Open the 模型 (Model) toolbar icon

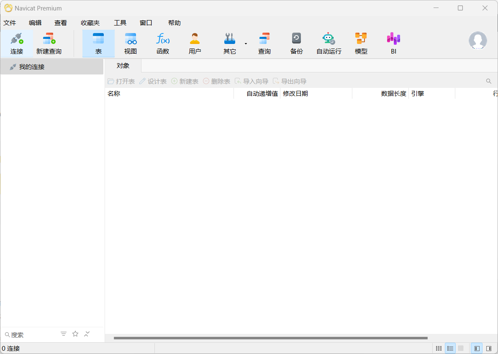click(x=361, y=44)
